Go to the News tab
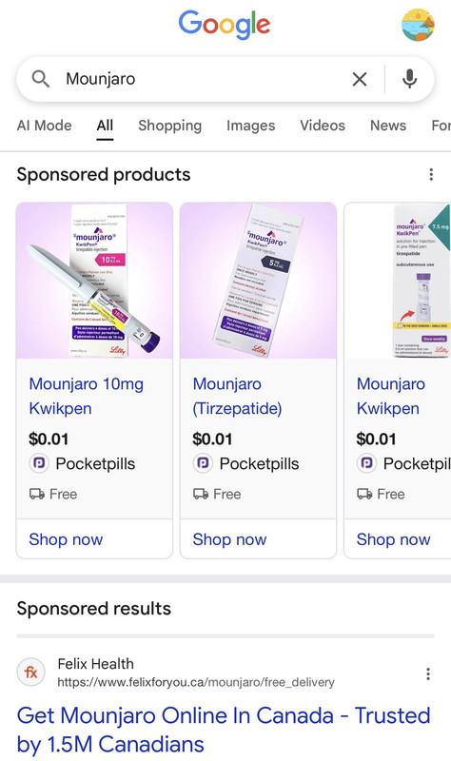The height and width of the screenshot is (761, 451). [388, 126]
